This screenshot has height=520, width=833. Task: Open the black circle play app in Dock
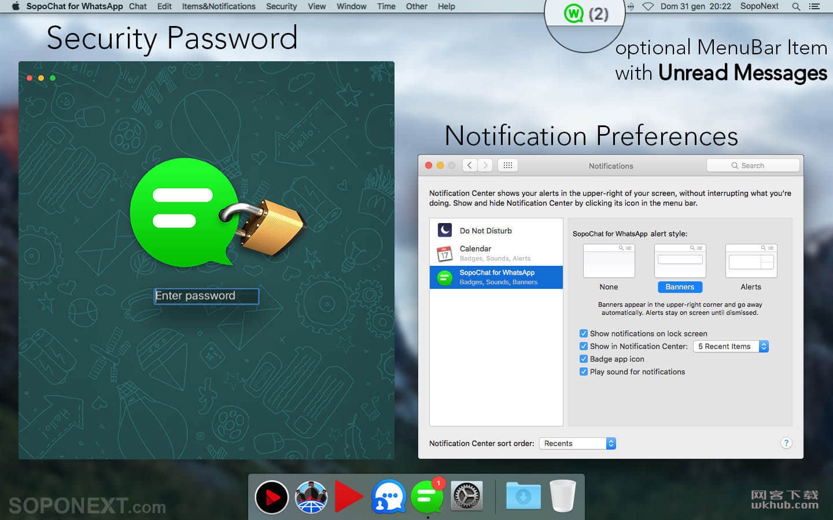271,497
